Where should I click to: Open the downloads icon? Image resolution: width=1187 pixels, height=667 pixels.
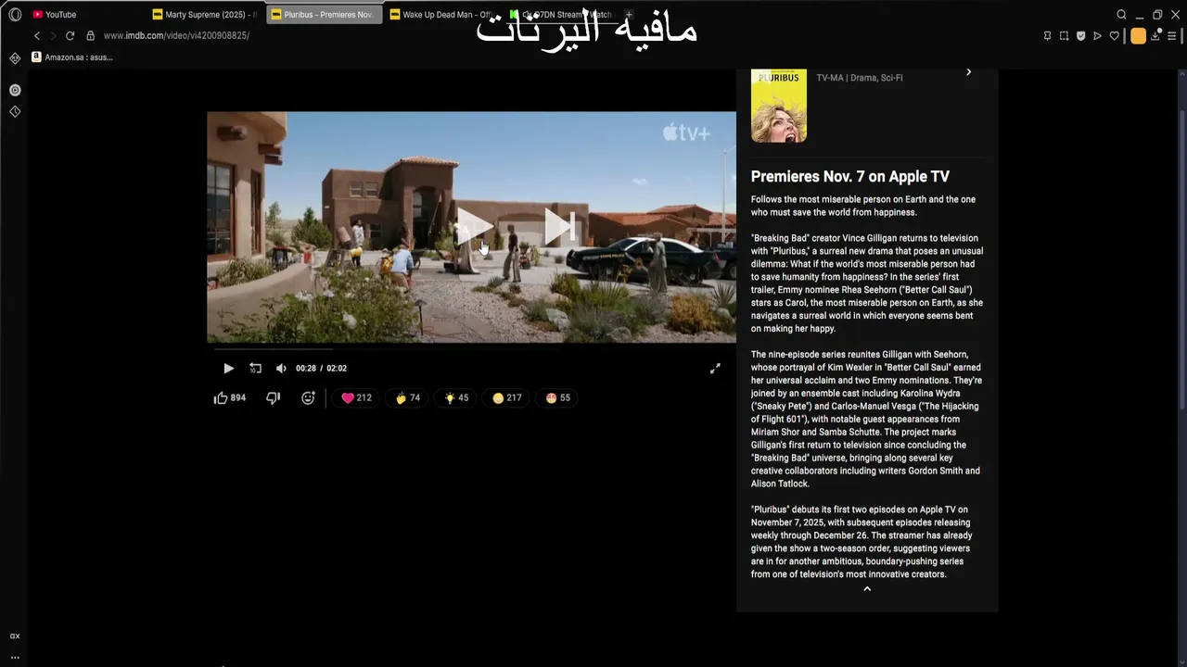[1156, 36]
